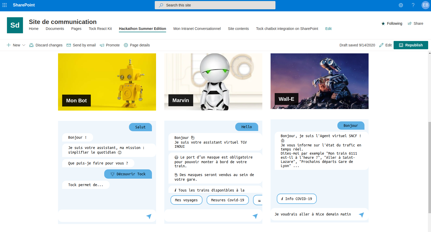Click the Info COVID-19 quick reply
This screenshot has width=431, height=232.
[297, 199]
